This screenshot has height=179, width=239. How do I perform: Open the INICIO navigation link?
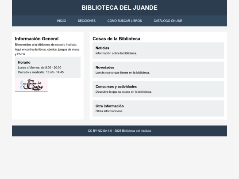(62, 21)
